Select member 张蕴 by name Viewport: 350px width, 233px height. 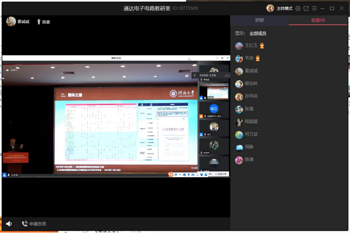(x=249, y=108)
